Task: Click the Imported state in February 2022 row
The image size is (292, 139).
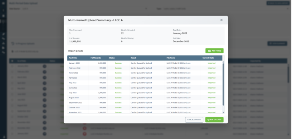Action: tap(212, 68)
